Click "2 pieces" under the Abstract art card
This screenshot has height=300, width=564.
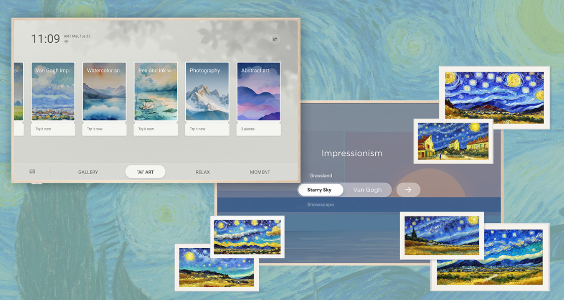coord(248,129)
